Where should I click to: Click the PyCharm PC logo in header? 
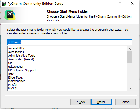coord(10,15)
